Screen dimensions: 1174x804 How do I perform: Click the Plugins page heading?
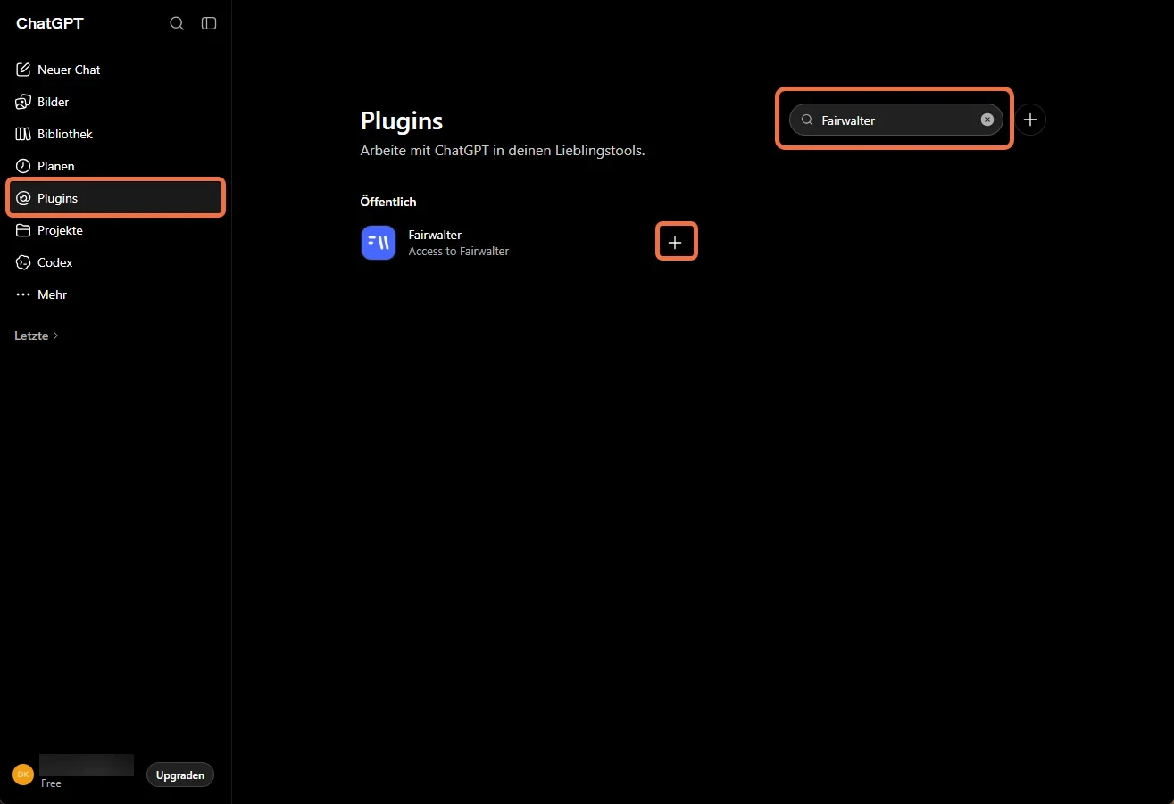[x=402, y=120]
